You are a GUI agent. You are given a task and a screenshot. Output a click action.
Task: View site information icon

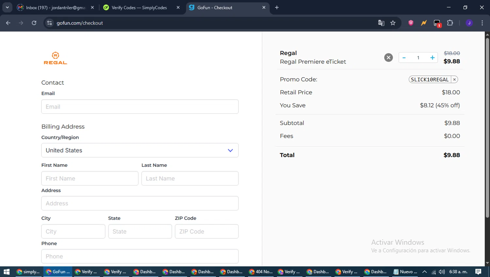click(x=49, y=23)
